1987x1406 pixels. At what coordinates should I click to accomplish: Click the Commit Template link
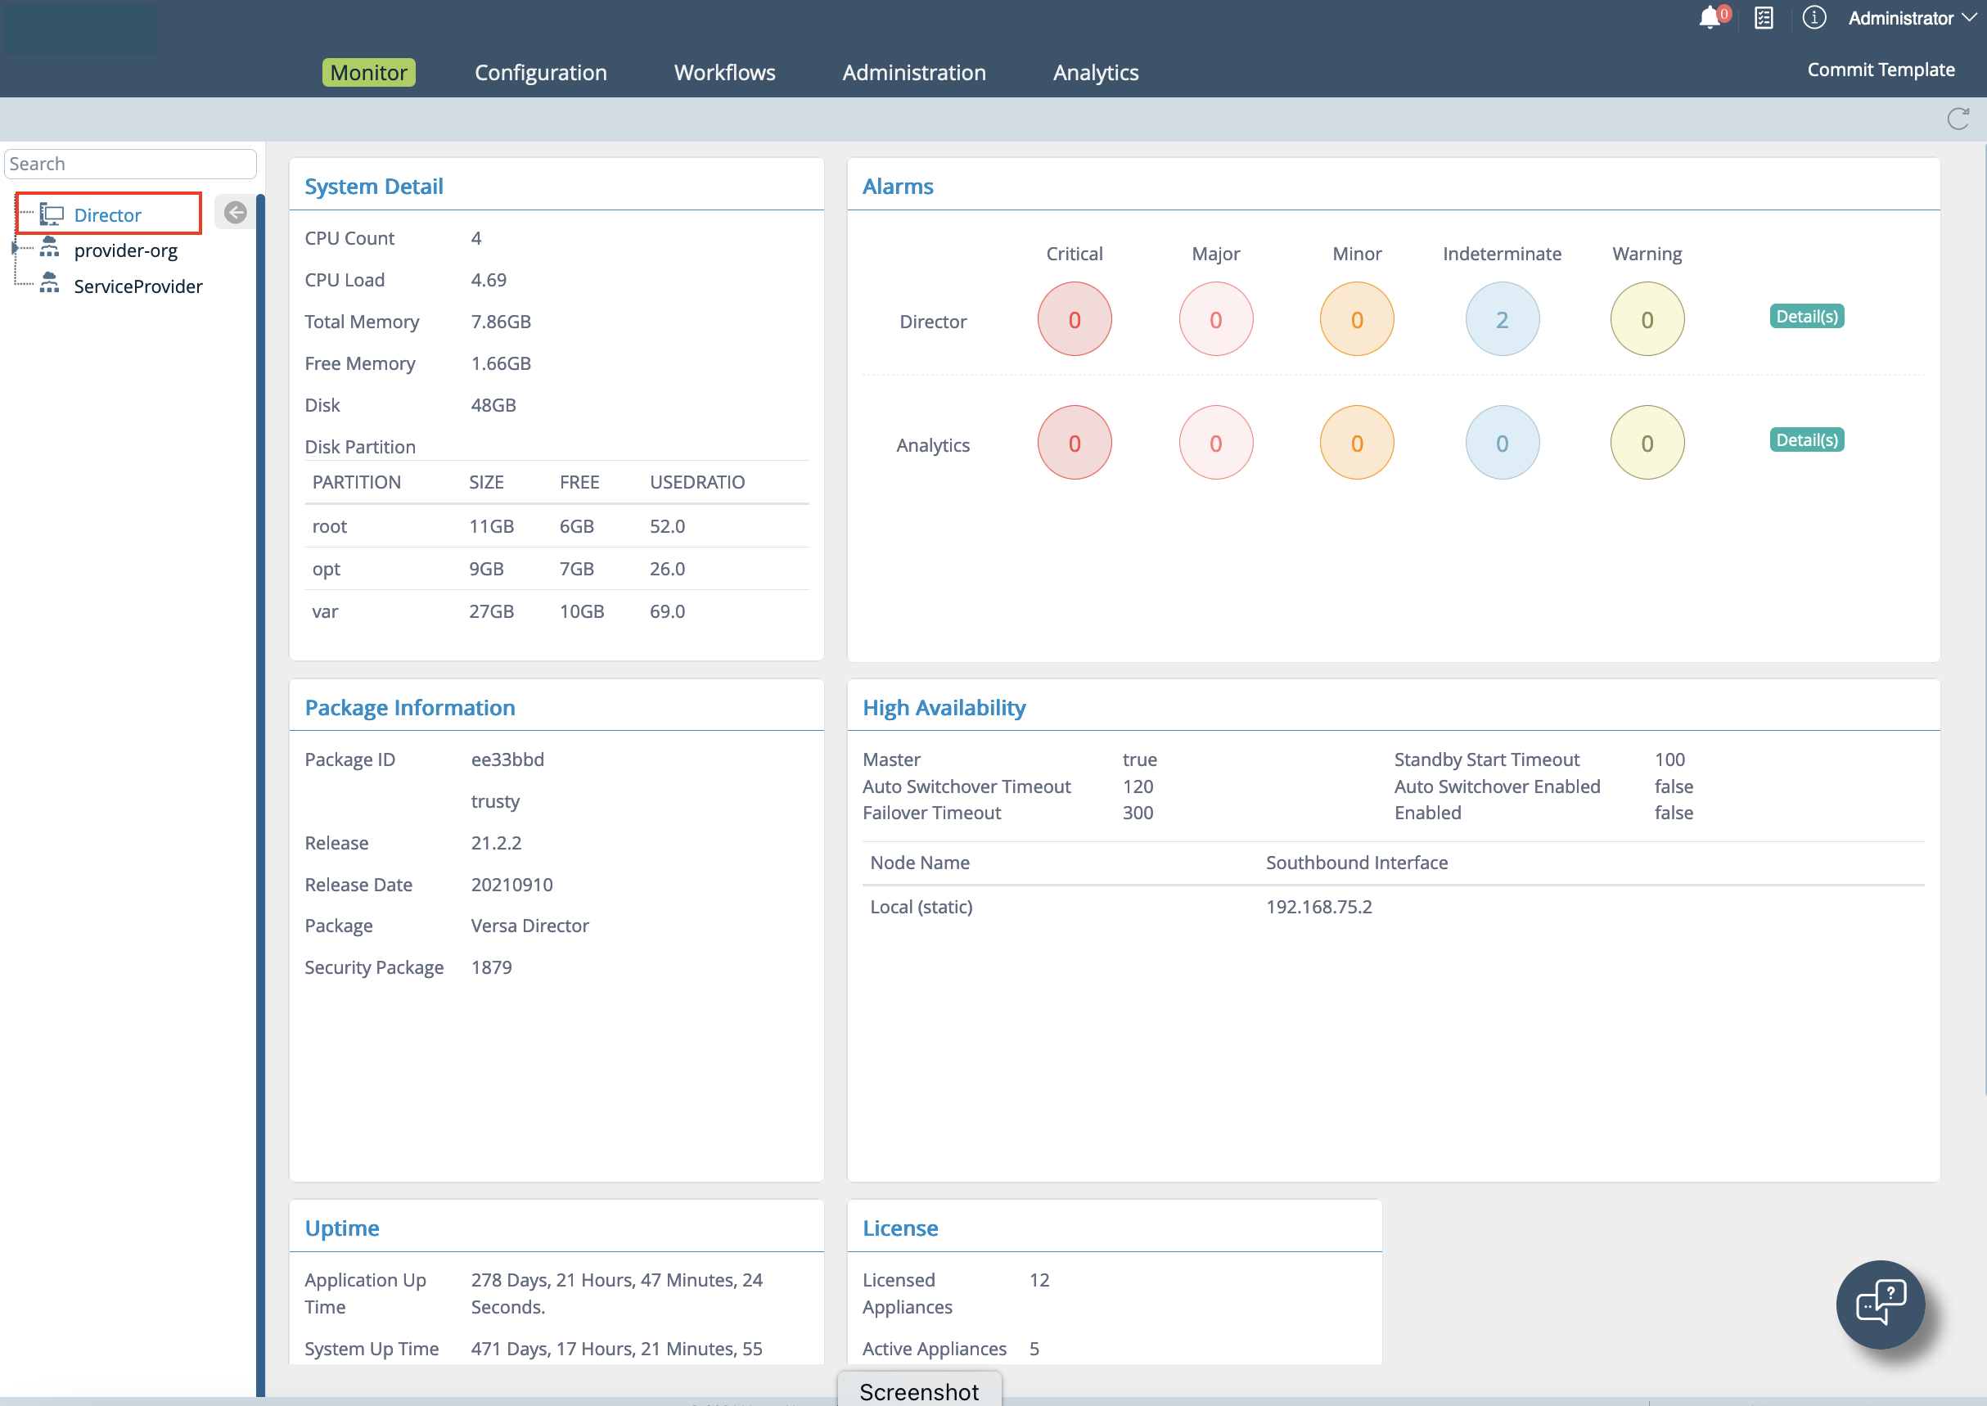click(x=1881, y=70)
